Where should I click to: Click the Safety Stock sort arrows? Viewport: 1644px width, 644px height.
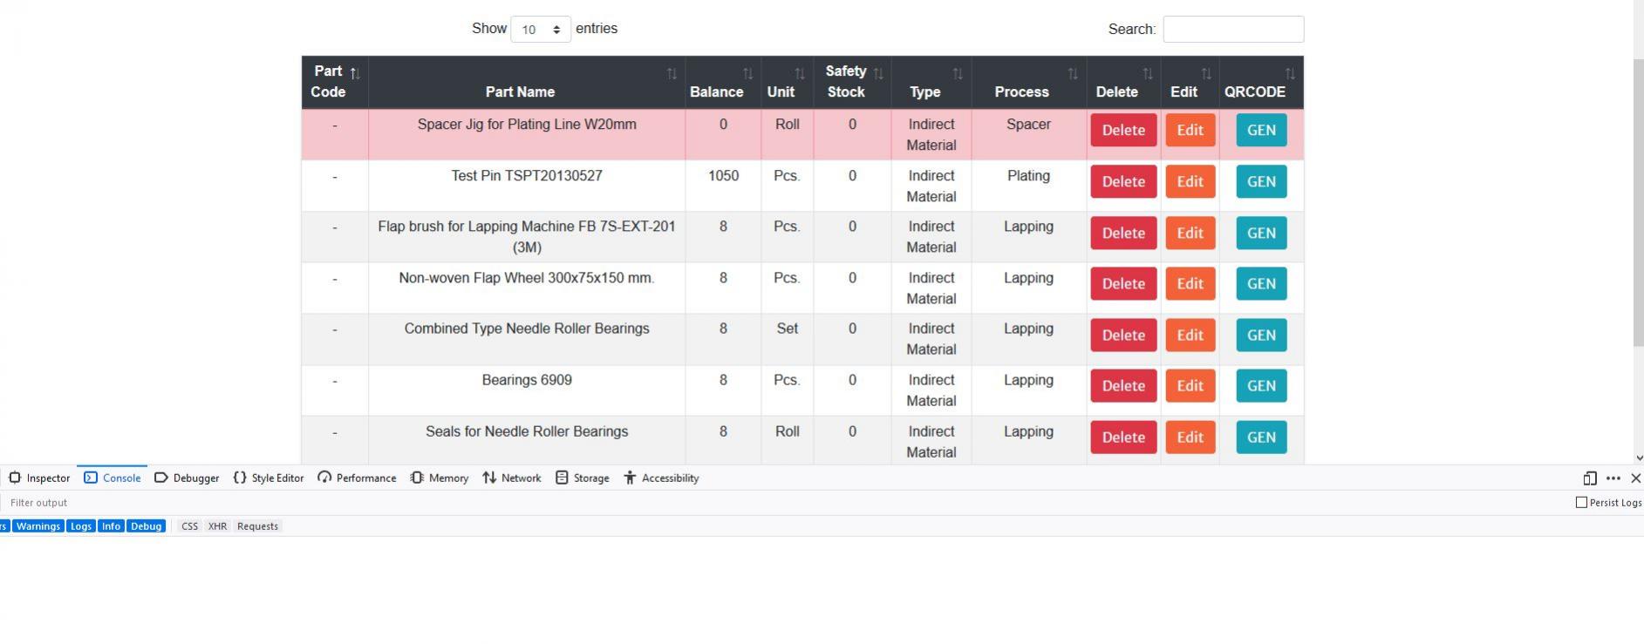click(x=878, y=74)
